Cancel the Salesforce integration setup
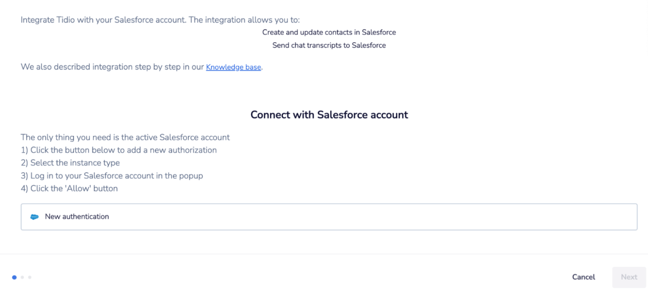648x292 pixels. (x=583, y=277)
